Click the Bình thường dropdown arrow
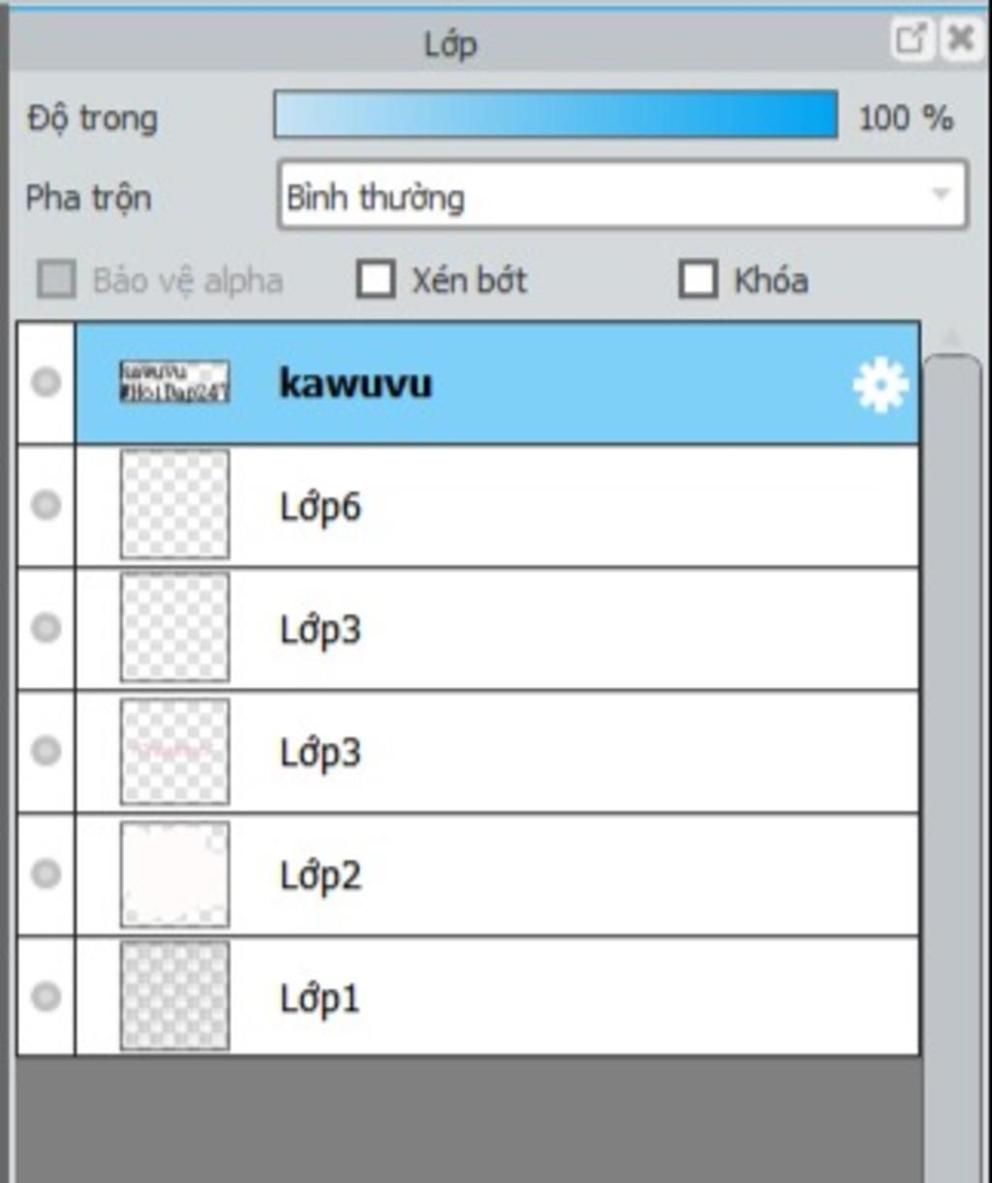This screenshot has height=1183, width=992. [x=941, y=195]
